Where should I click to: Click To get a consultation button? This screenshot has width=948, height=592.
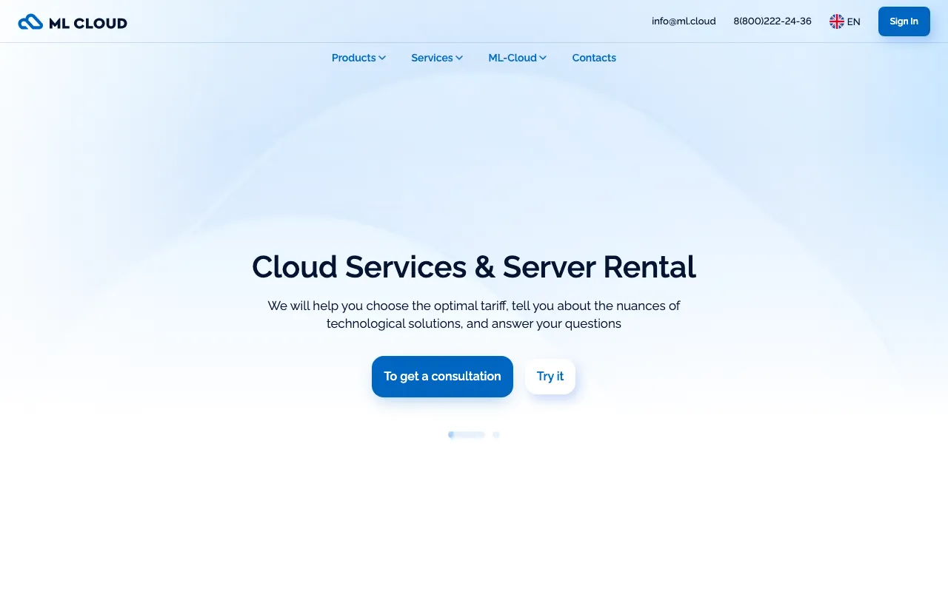point(442,377)
